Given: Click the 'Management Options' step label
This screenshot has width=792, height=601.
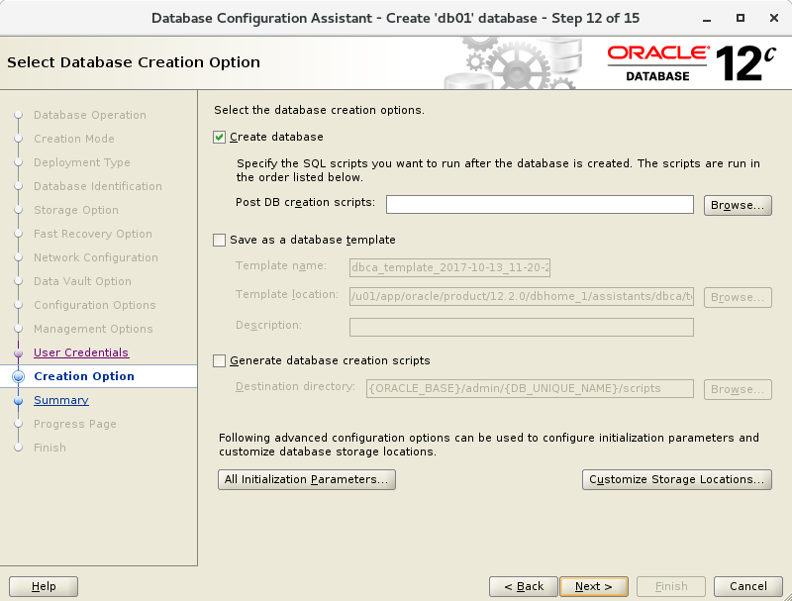Looking at the screenshot, I should pos(93,329).
